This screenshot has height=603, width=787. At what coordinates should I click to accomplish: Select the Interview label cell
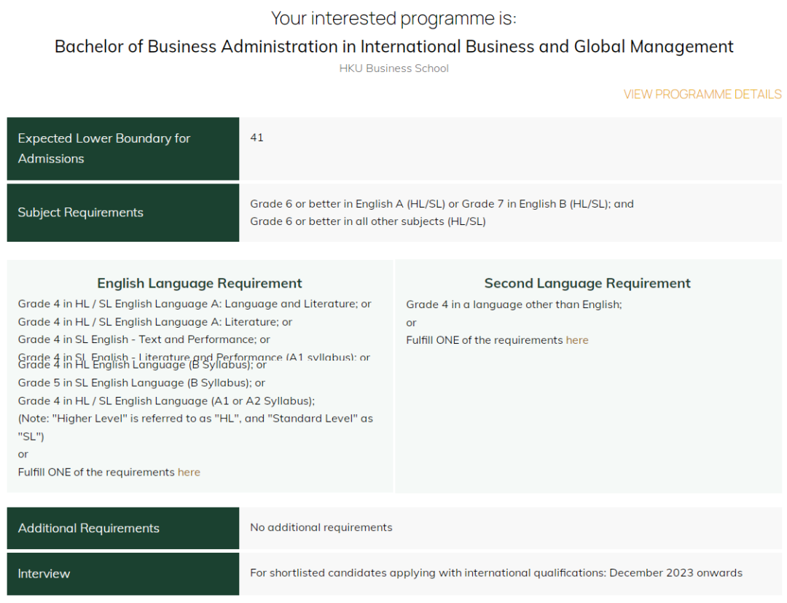[44, 574]
